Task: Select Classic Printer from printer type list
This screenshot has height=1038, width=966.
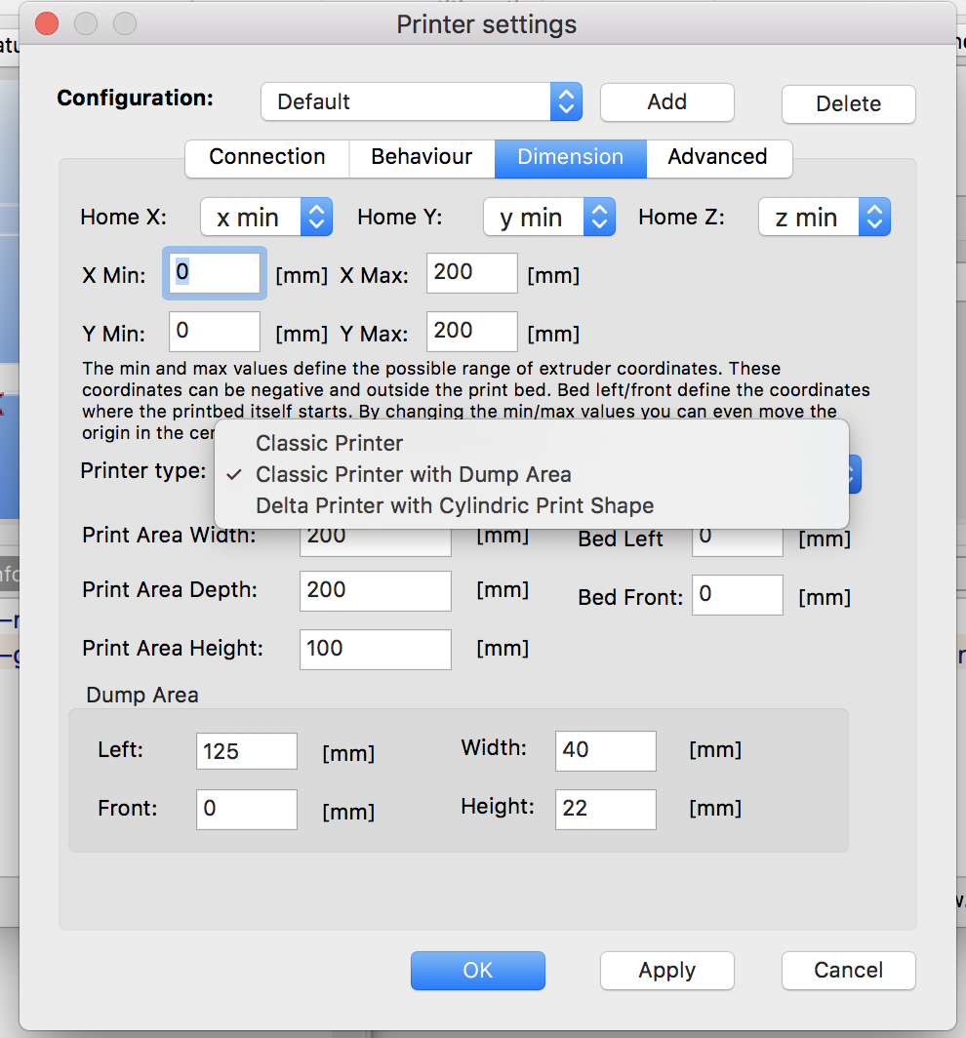Action: click(x=329, y=443)
